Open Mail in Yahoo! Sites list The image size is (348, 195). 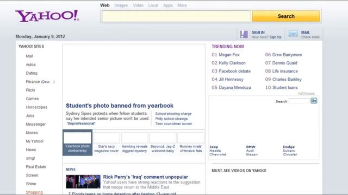coord(29,56)
